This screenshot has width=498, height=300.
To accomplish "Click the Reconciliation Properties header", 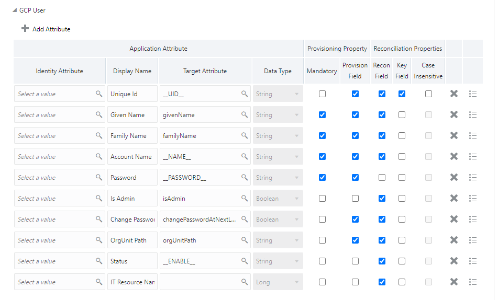I will [408, 49].
